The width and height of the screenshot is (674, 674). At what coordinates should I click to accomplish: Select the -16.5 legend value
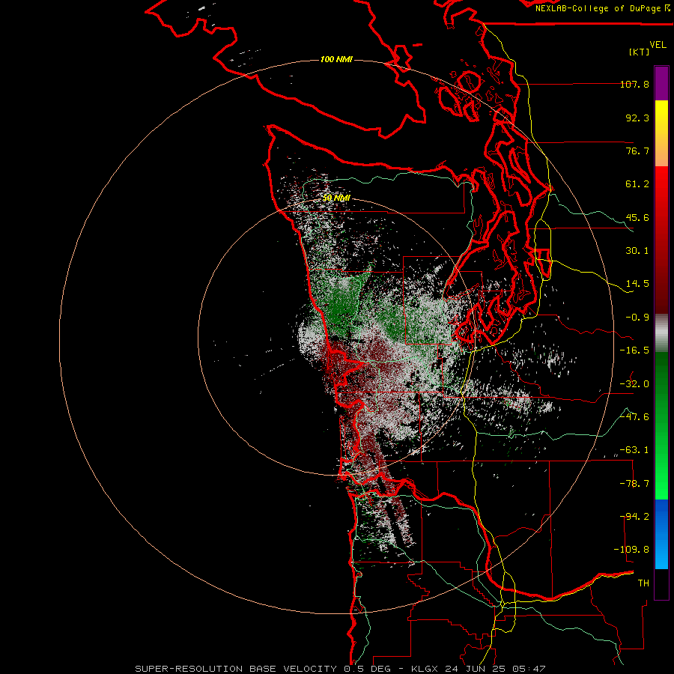click(634, 350)
